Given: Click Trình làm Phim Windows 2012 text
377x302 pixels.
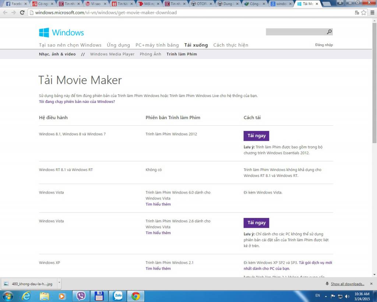Looking at the screenshot, I should 171,134.
